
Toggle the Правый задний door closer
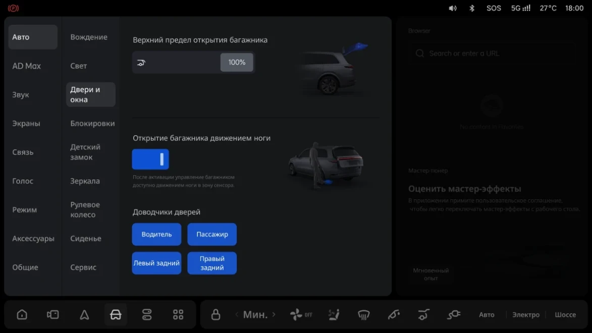pos(212,263)
